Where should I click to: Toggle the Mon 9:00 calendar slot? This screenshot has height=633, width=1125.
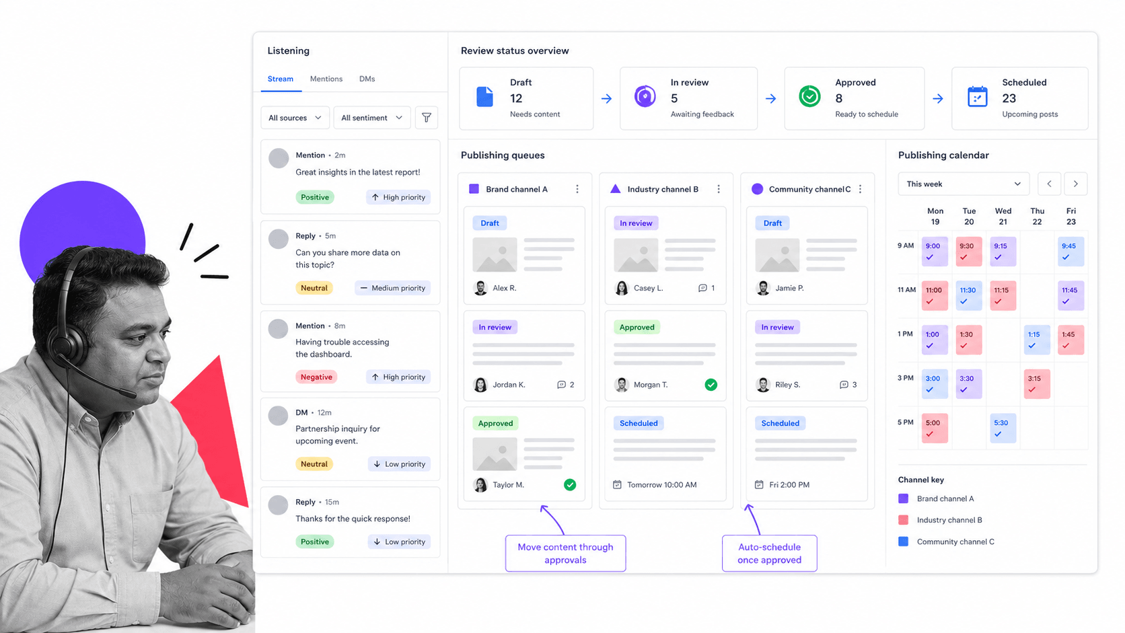[935, 252]
